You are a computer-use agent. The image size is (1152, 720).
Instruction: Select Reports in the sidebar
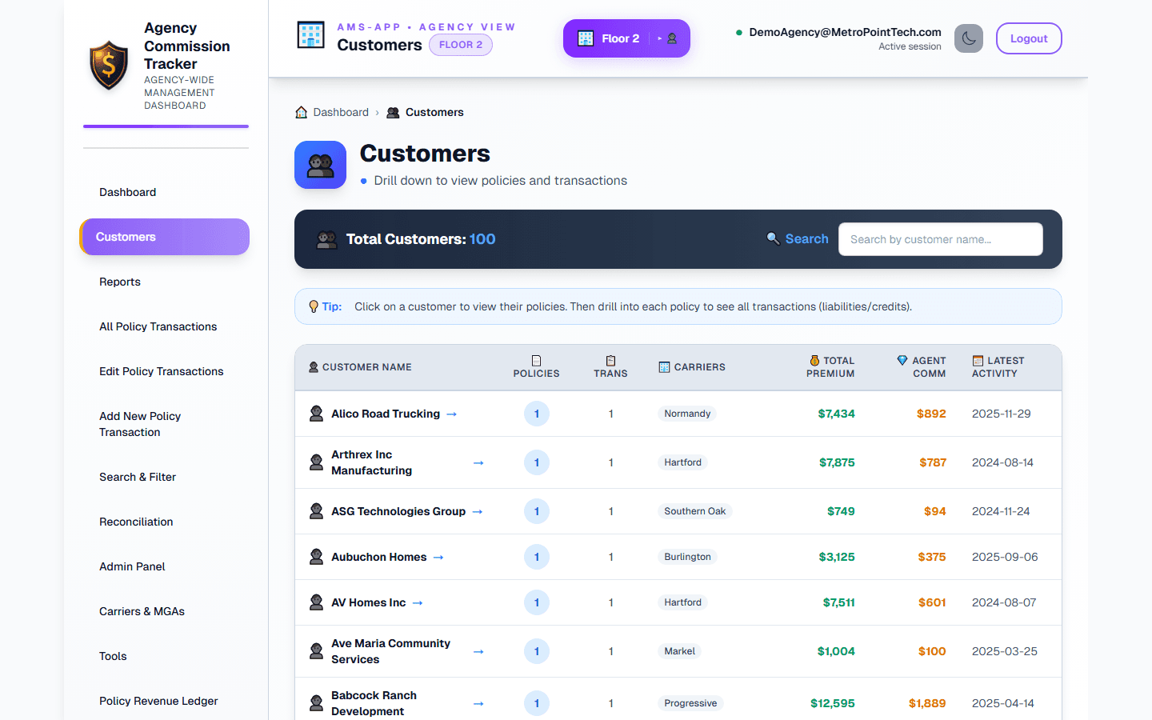120,282
